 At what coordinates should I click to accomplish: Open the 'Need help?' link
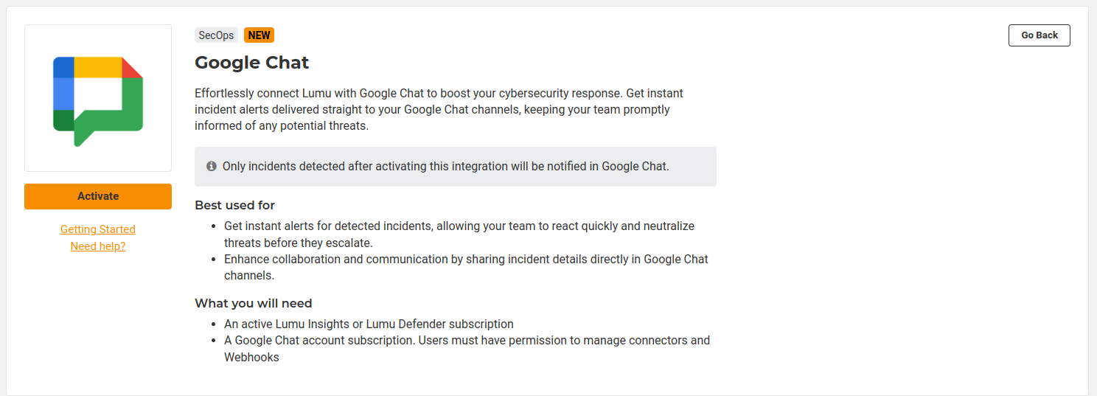click(x=98, y=246)
